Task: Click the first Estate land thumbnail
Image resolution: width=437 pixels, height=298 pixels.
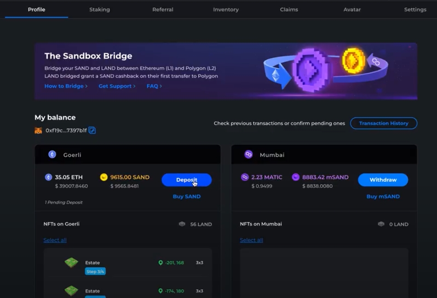Action: pos(71,263)
